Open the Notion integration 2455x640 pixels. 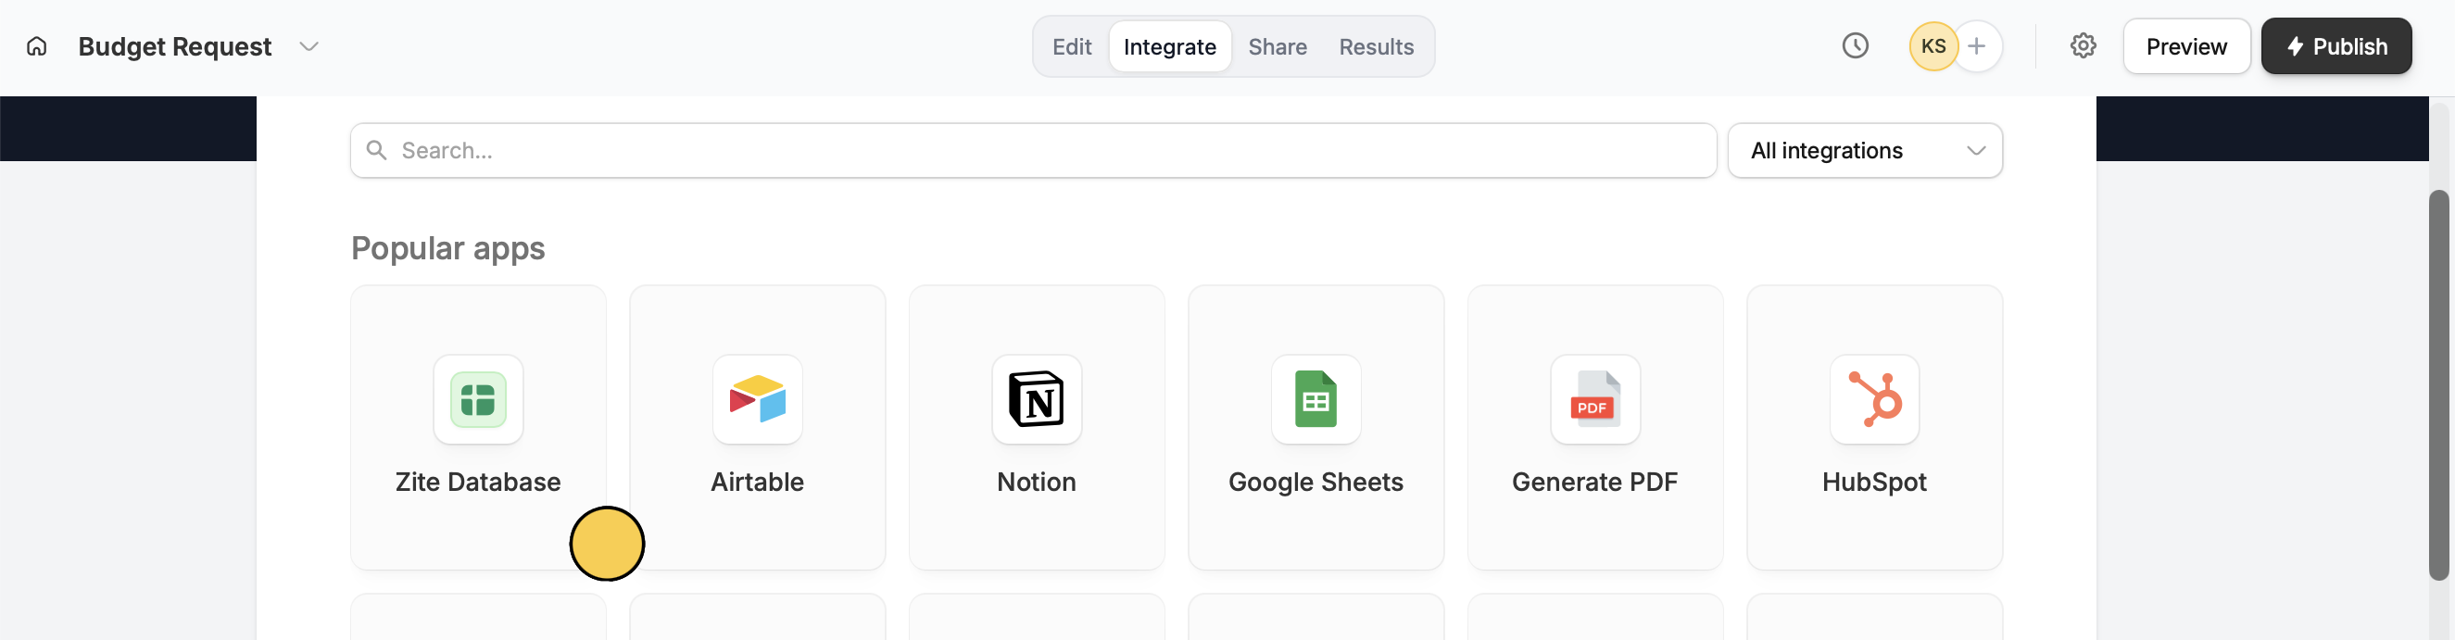pos(1036,426)
